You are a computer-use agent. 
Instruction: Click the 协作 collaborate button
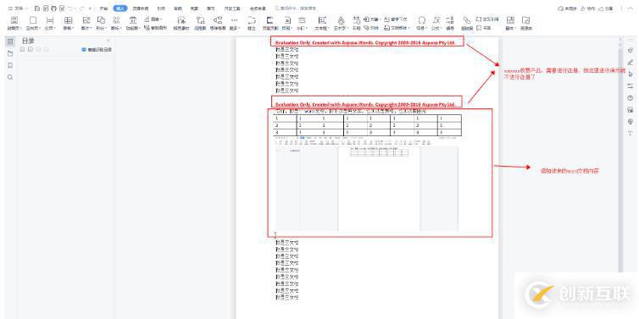point(588,8)
